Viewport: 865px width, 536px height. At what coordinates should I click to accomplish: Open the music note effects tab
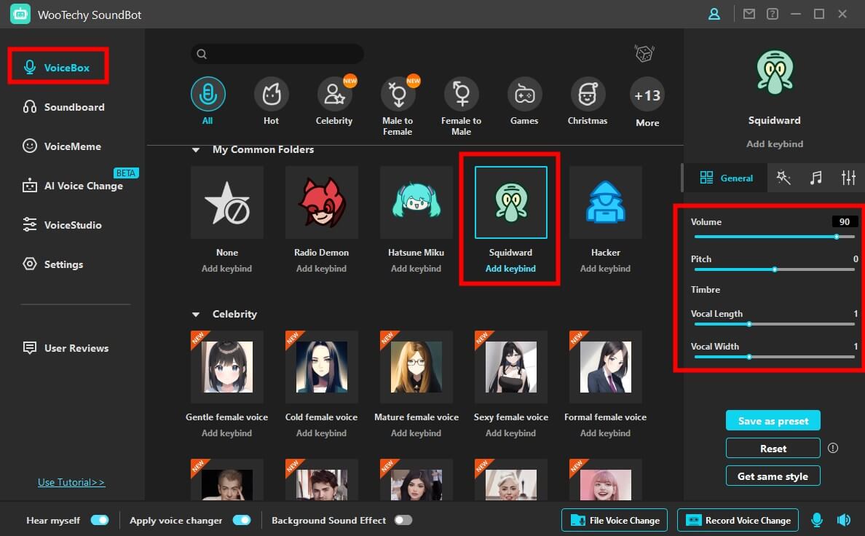(x=815, y=178)
